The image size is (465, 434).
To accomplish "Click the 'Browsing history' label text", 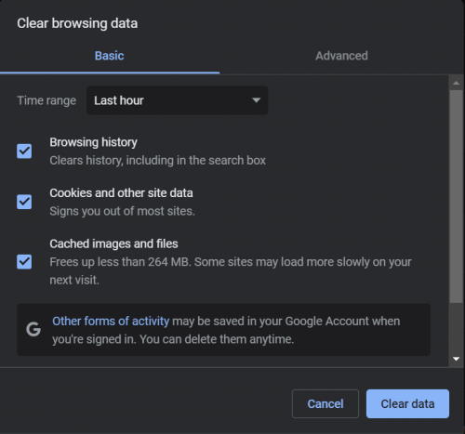I will (93, 142).
